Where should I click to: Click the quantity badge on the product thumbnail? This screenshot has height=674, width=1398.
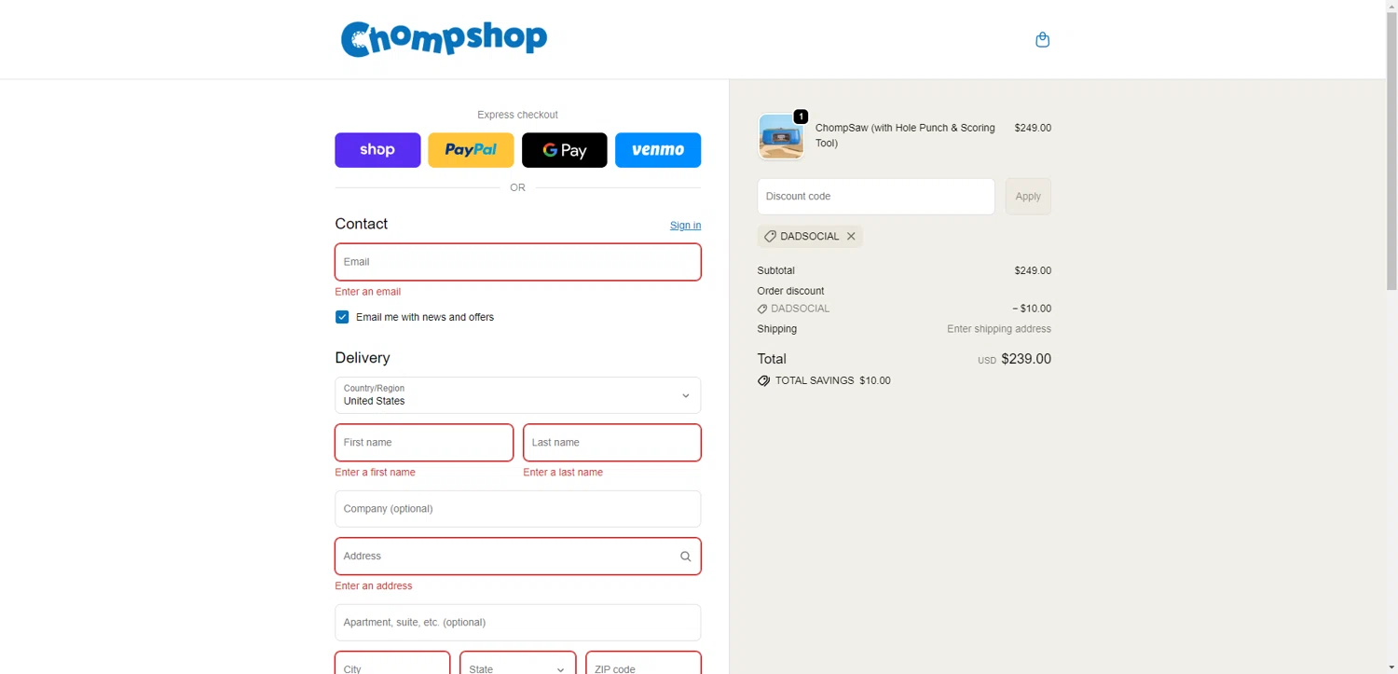pos(801,117)
